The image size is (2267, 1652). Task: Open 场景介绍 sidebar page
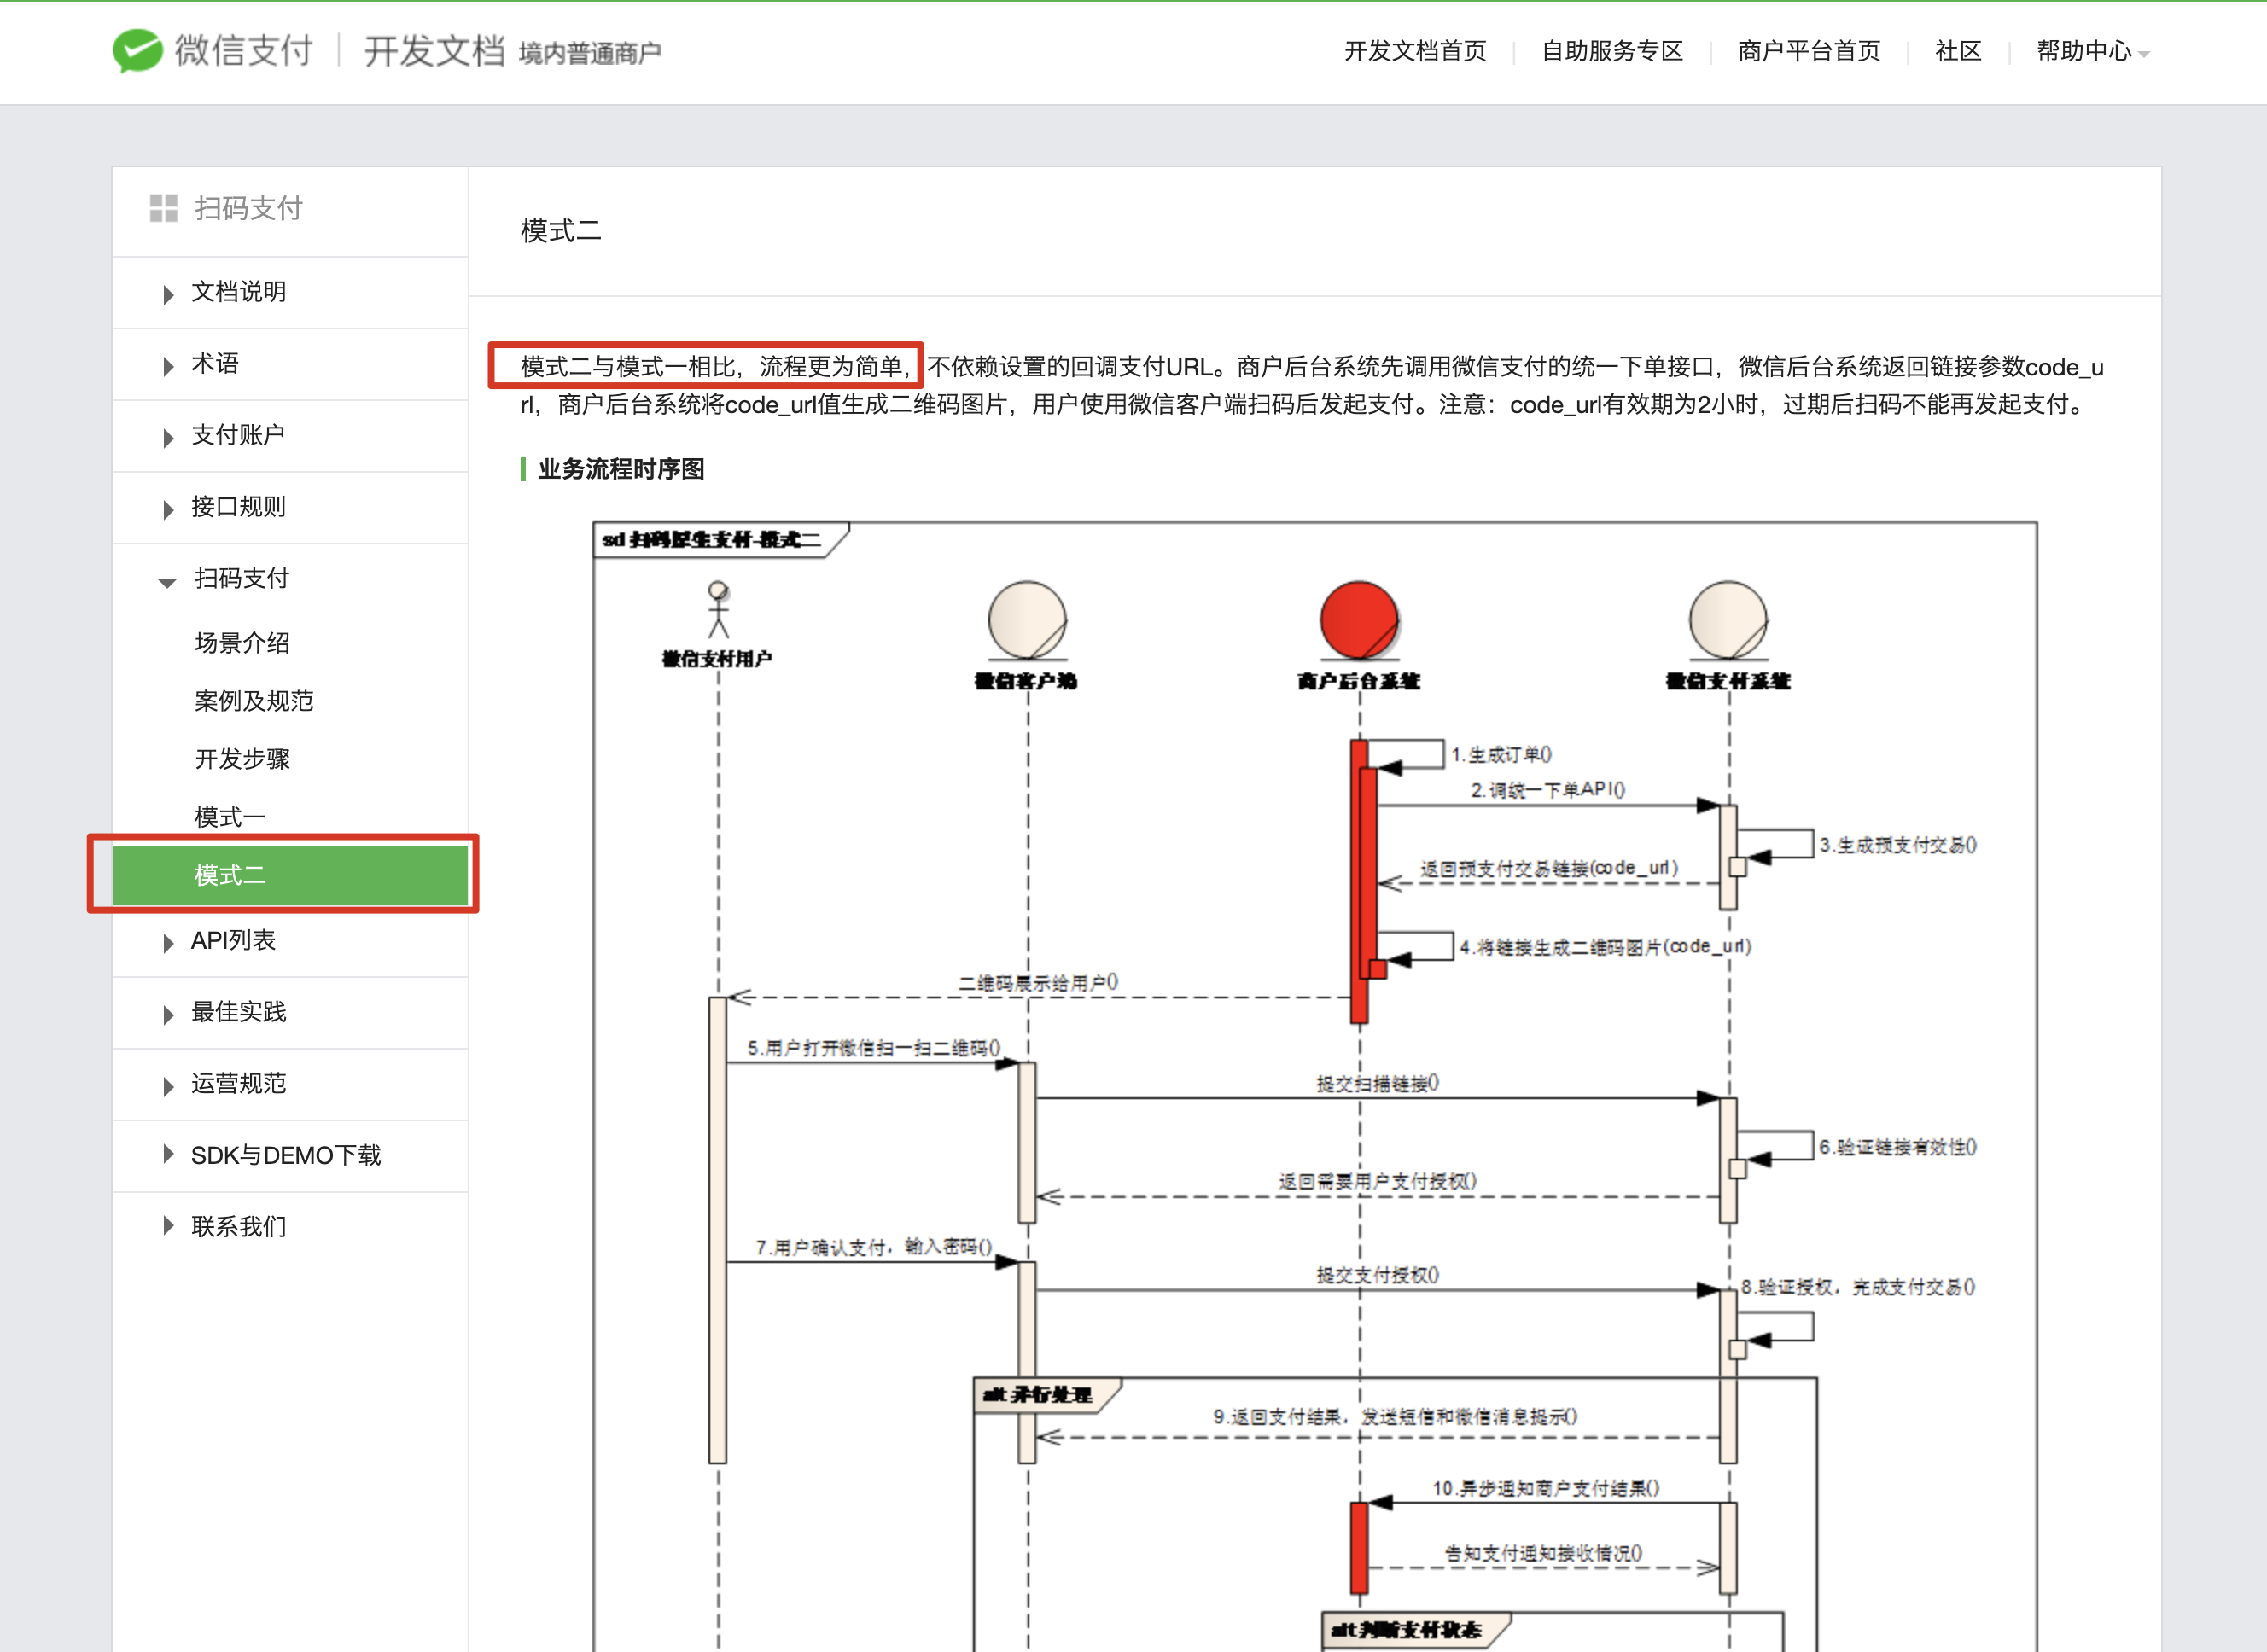click(x=242, y=643)
